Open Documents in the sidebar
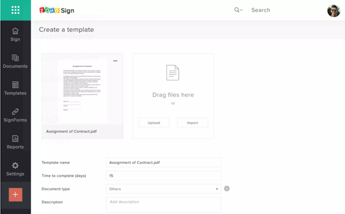Image resolution: width=345 pixels, height=214 pixels. (15, 62)
